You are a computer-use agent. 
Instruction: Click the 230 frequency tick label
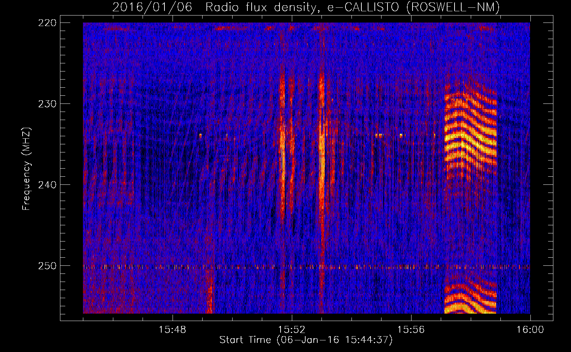pos(47,104)
